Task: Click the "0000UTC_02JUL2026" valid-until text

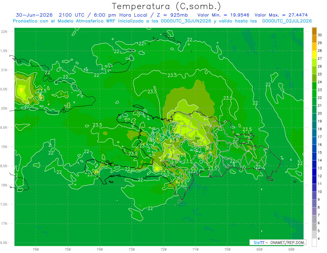Action: tap(287, 21)
